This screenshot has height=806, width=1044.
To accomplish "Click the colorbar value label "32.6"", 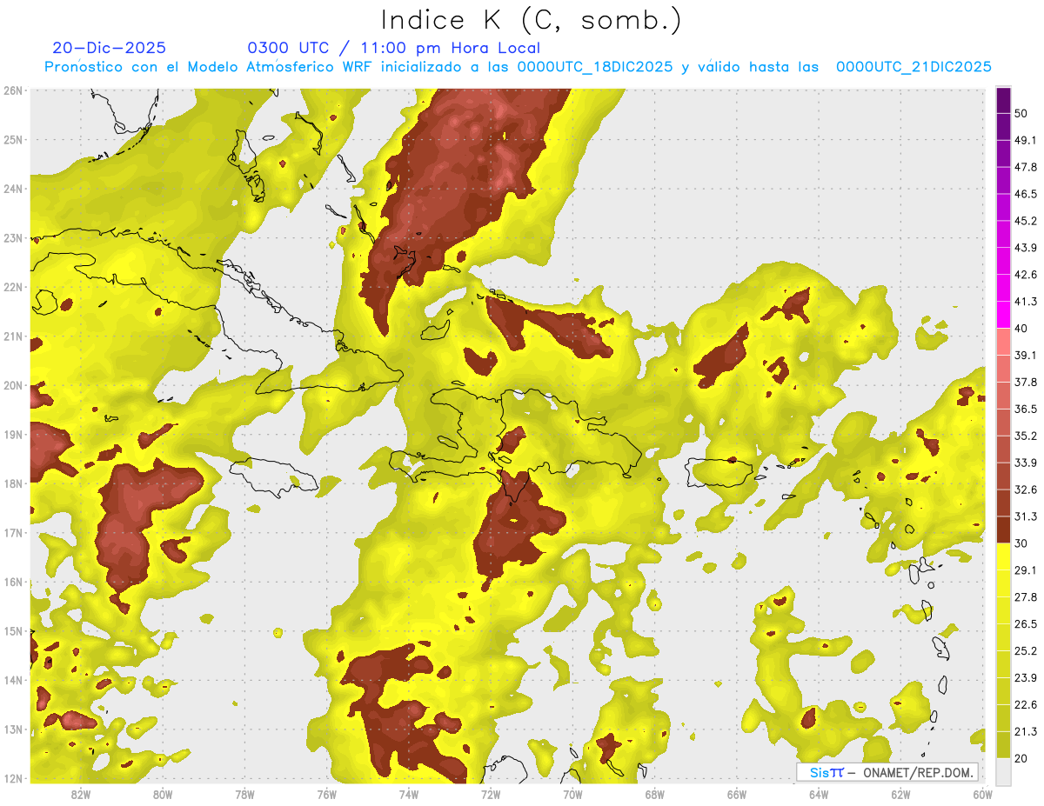I will [x=1026, y=490].
